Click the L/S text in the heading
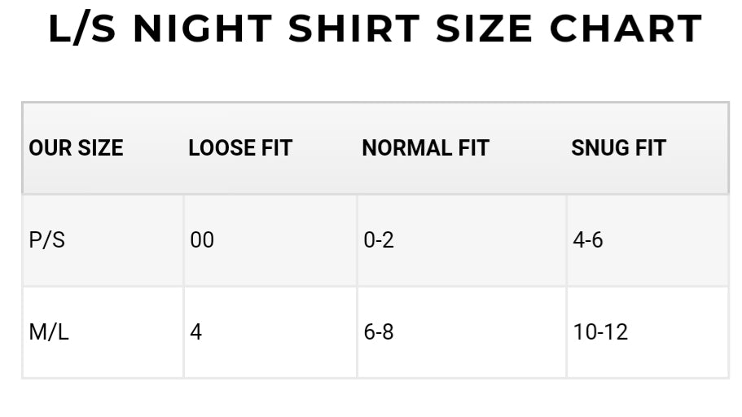Screen dimensions: 742x417 [82, 29]
